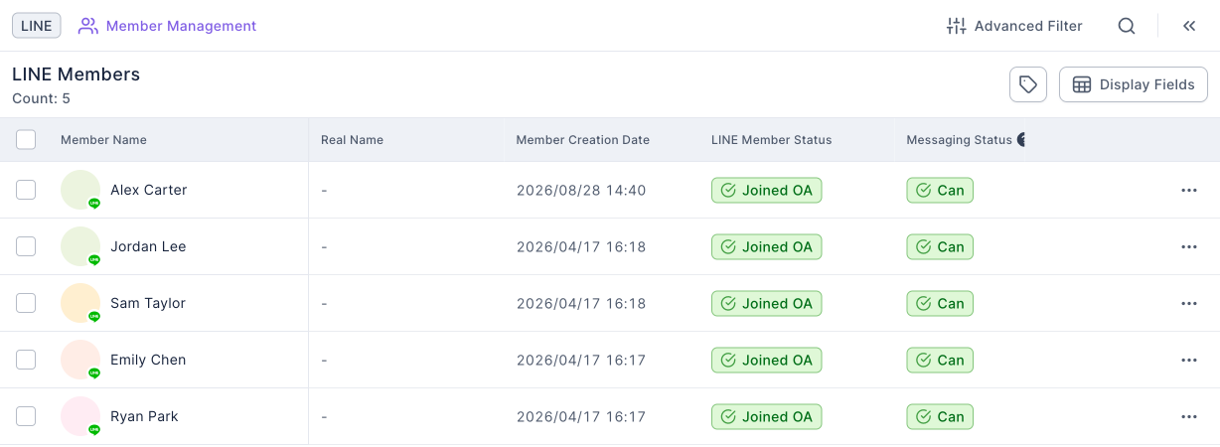Select the Emily Chen row checkbox
The image size is (1220, 447).
click(26, 360)
